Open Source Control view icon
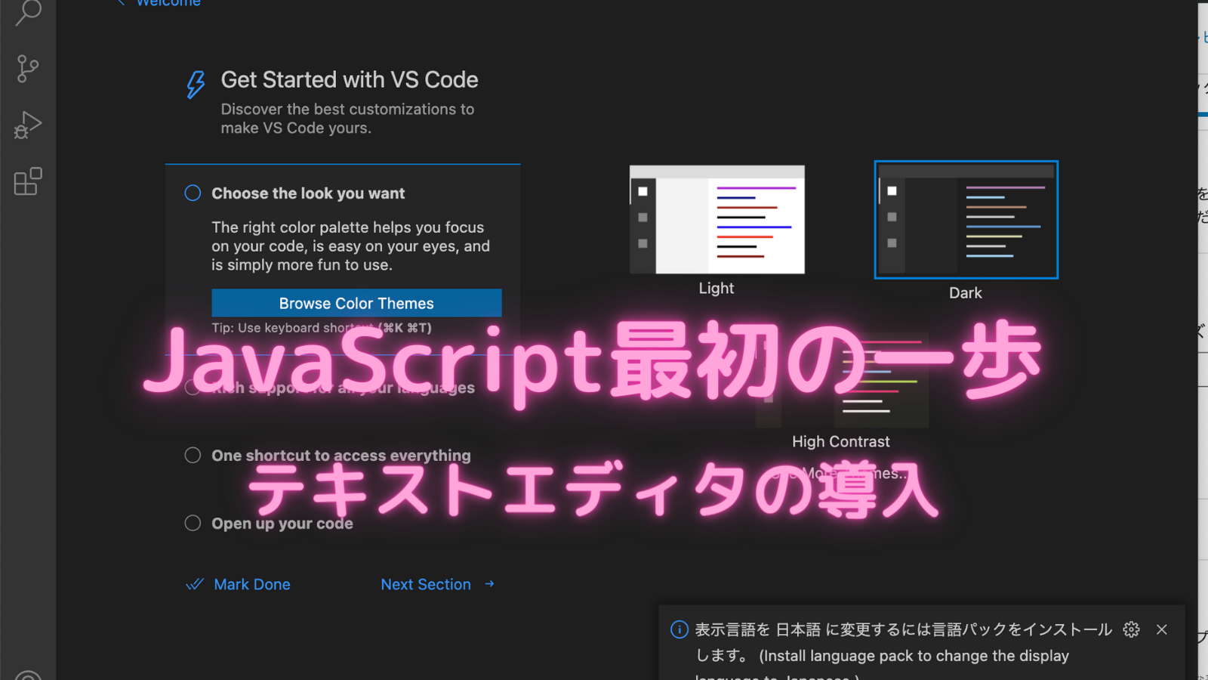This screenshot has height=680, width=1208. coord(28,69)
